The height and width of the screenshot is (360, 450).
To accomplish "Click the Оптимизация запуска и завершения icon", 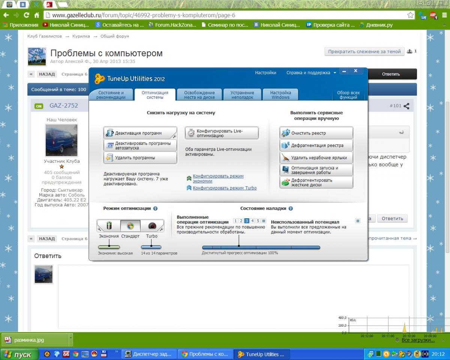I will coord(286,170).
